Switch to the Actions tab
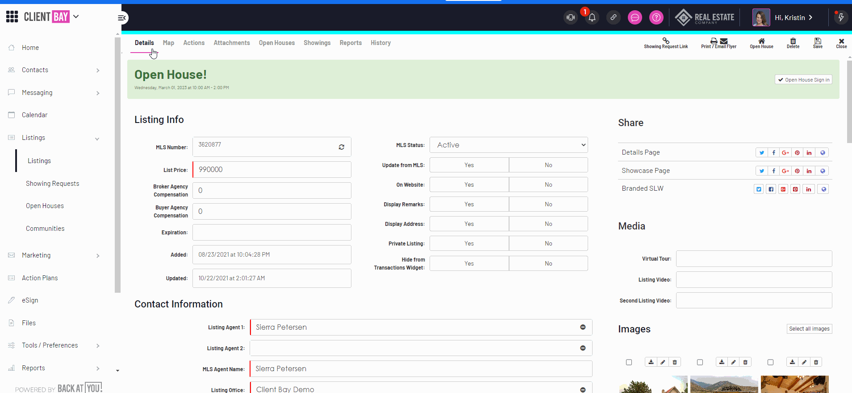Image resolution: width=852 pixels, height=393 pixels. coord(194,43)
